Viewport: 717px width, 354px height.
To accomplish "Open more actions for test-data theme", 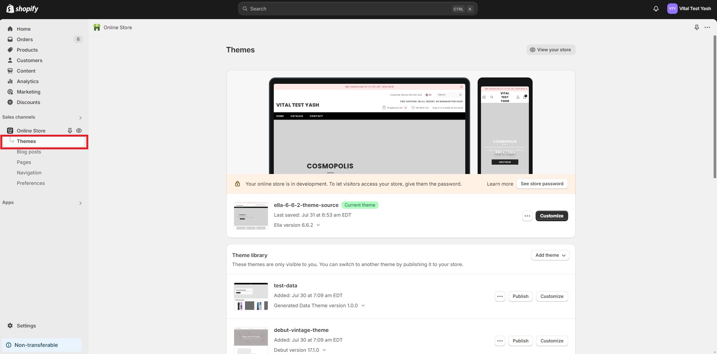I will tap(500, 296).
